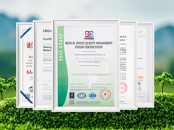Click the blue ISO globe logo
174x130 pixels.
(92, 95)
